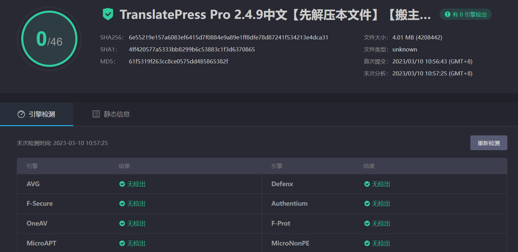Viewport: 518px width, 252px height.
Task: Click the green check icon in F-Prot row
Action: tap(367, 224)
